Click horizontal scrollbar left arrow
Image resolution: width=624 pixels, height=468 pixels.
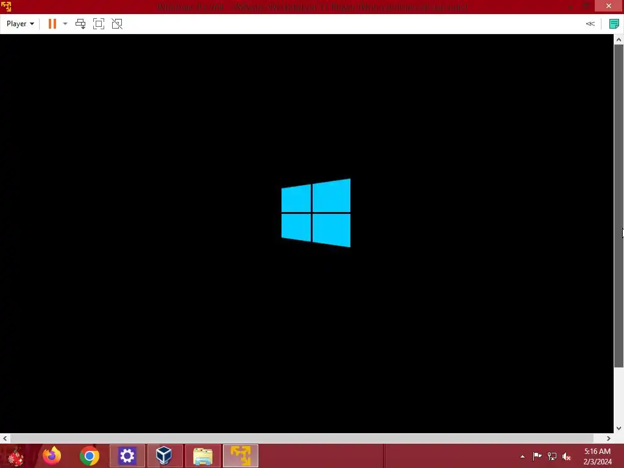(5, 438)
